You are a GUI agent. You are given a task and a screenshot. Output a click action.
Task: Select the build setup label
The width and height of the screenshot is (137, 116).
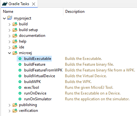(28, 30)
